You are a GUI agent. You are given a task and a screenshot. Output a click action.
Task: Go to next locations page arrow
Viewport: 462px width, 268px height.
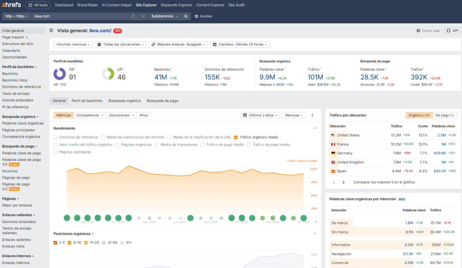tap(343, 182)
